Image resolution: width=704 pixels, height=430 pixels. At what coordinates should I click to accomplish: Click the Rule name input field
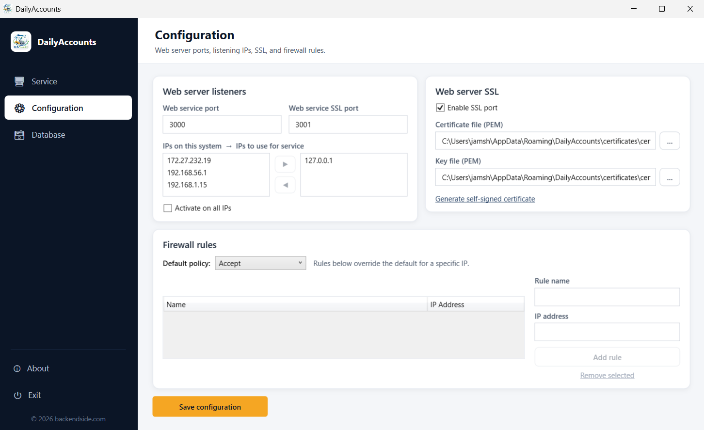pyautogui.click(x=607, y=297)
